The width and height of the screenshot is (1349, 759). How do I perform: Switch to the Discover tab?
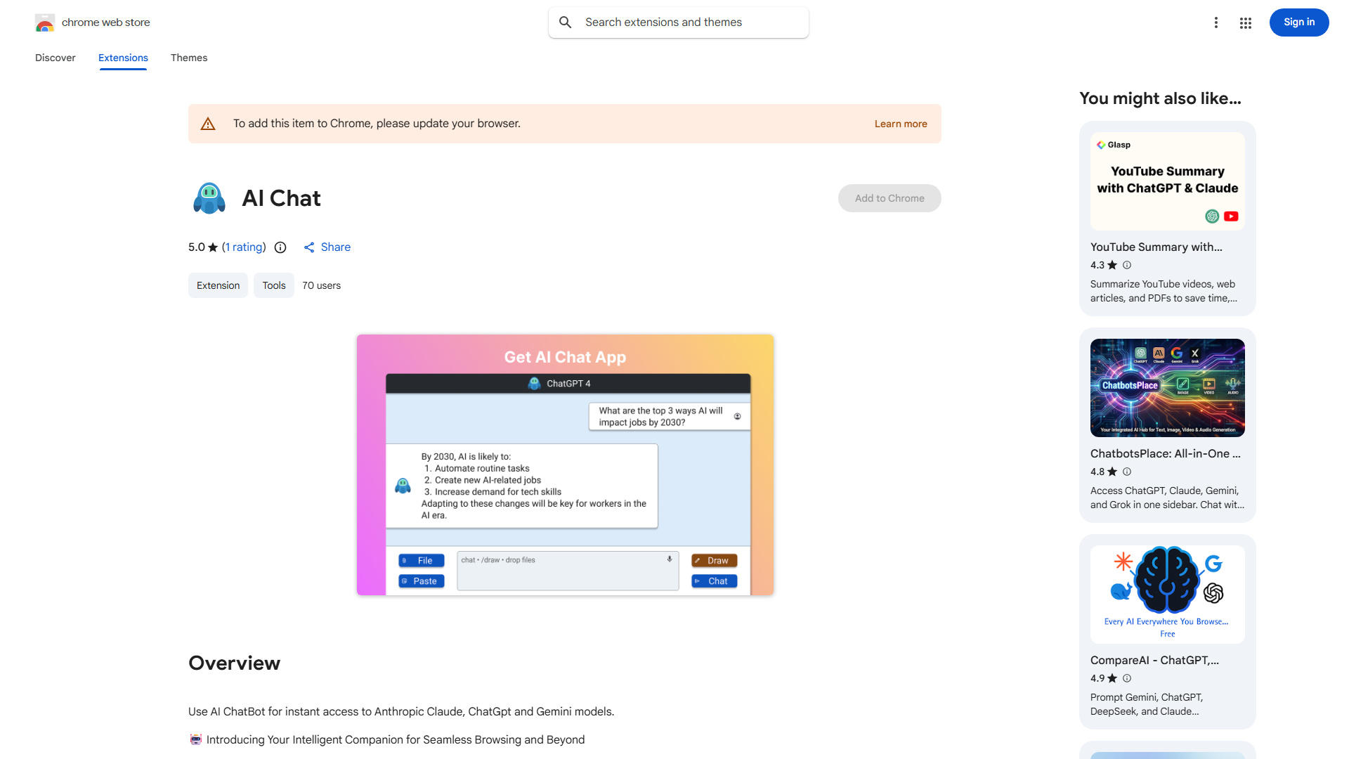coord(56,58)
